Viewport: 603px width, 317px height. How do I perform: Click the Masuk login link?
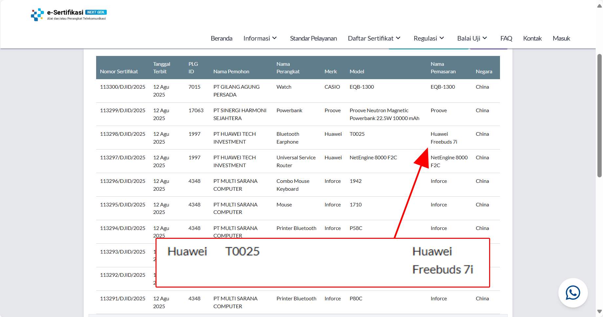point(561,38)
